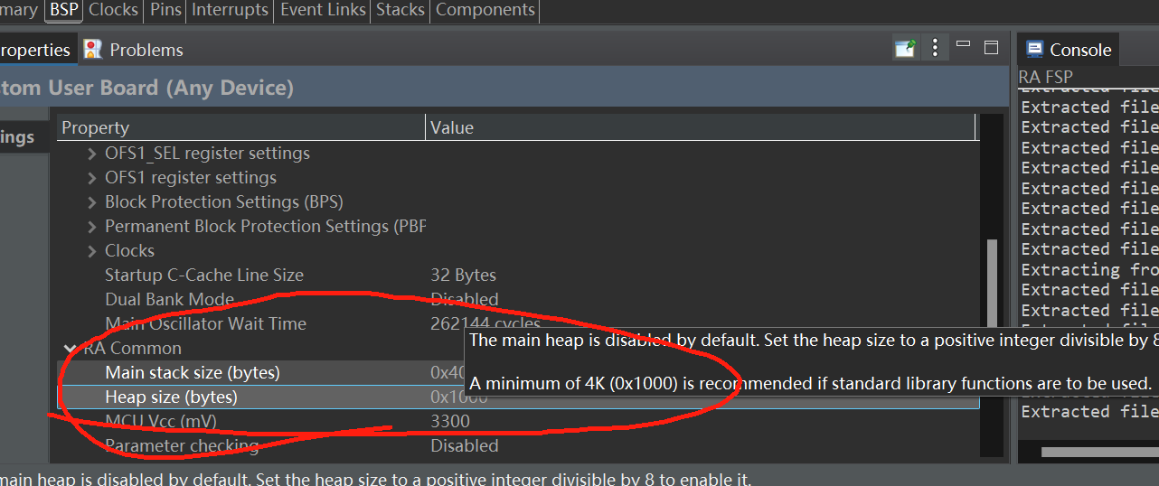Open the Clocks tab
Viewport: 1159px width, 486px height.
113,10
